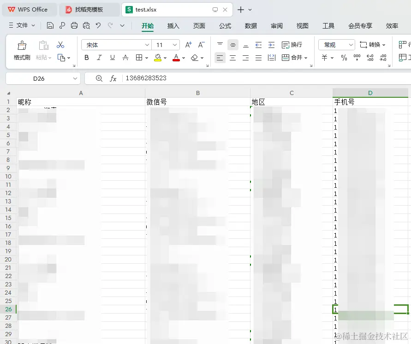This screenshot has height=344, width=411.
Task: Open the Paste options dropdown arrow
Action: pos(50,58)
